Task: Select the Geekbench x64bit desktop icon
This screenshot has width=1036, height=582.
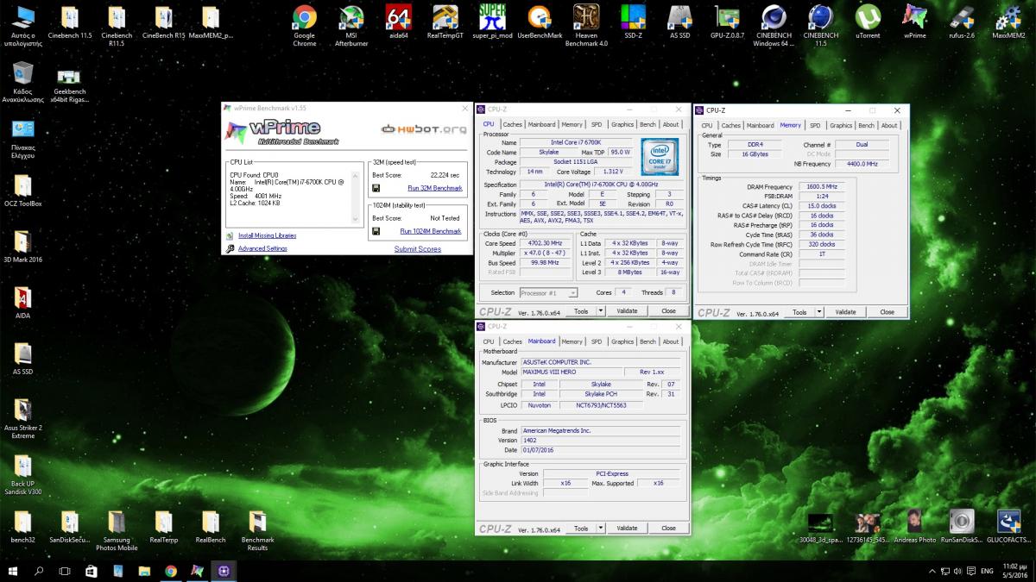Action: tap(70, 85)
